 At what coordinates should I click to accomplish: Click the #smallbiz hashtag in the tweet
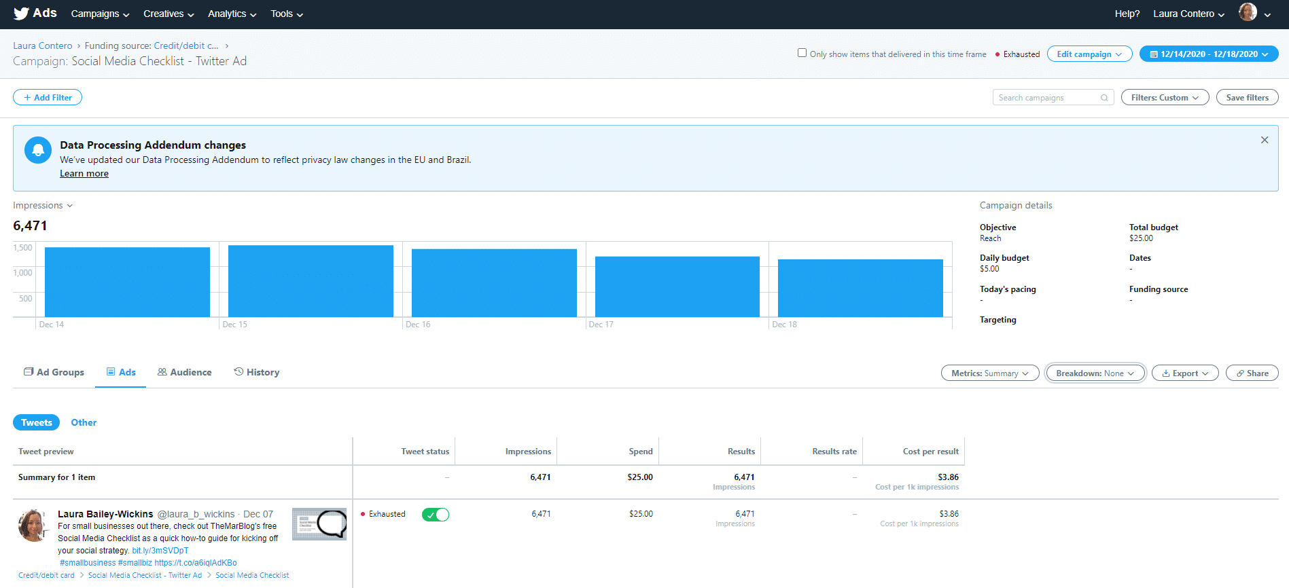(135, 563)
